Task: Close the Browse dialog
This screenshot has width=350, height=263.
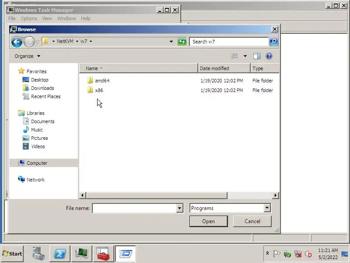Action: pyautogui.click(x=275, y=29)
